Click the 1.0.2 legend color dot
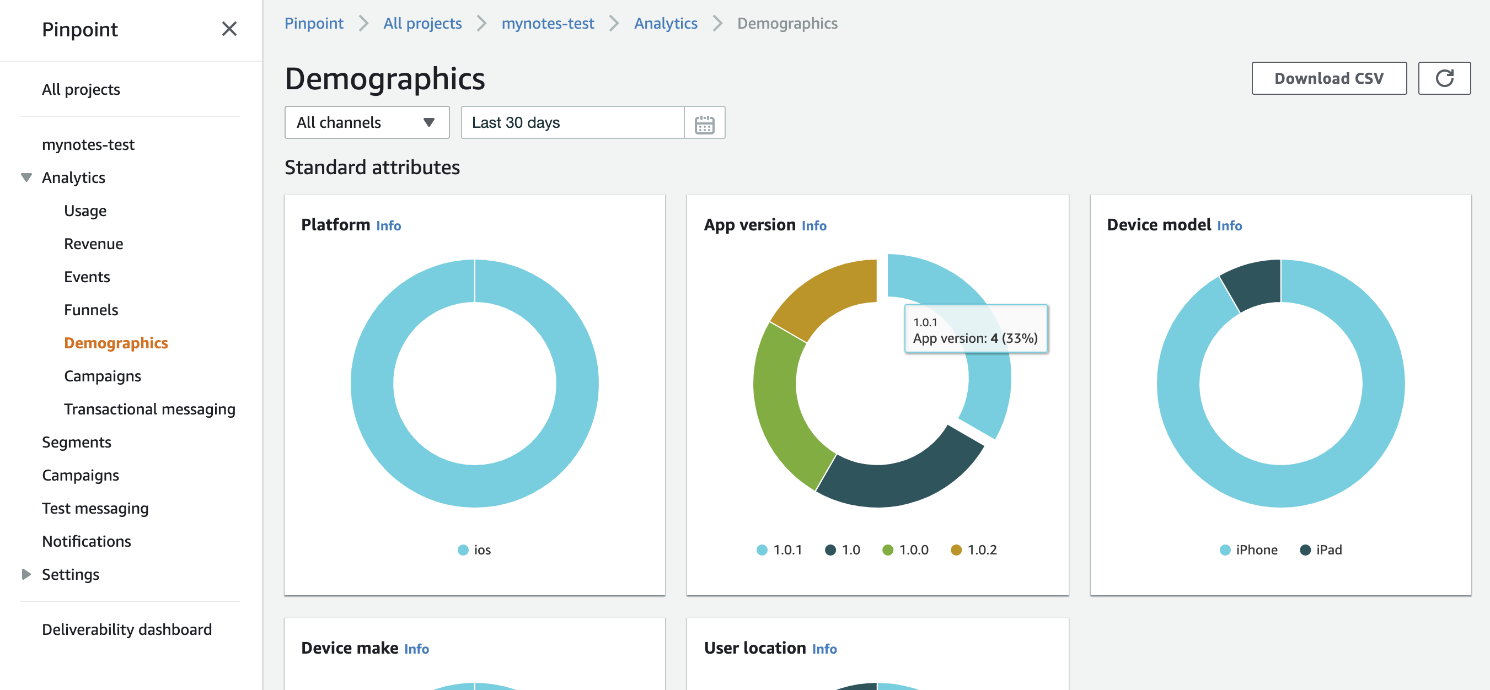 pyautogui.click(x=956, y=549)
